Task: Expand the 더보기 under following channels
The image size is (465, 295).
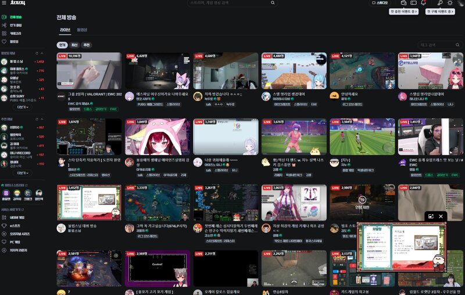Action: coord(23,107)
